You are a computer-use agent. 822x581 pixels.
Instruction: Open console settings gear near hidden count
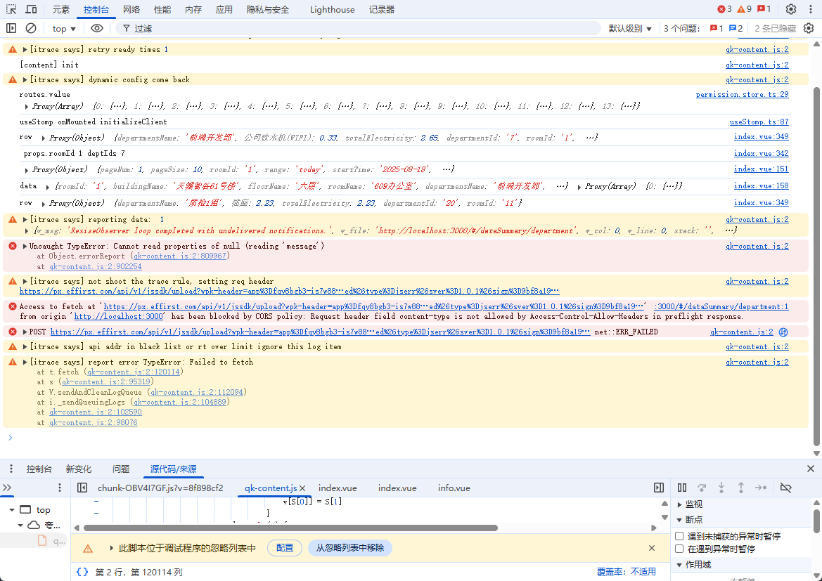click(809, 28)
